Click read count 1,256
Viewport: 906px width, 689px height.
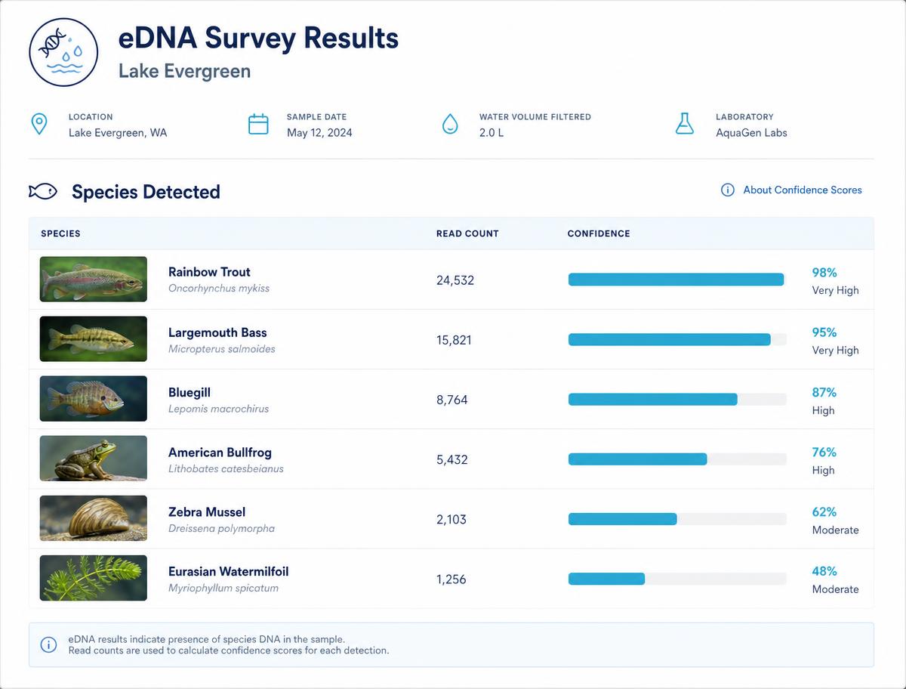[x=451, y=579]
